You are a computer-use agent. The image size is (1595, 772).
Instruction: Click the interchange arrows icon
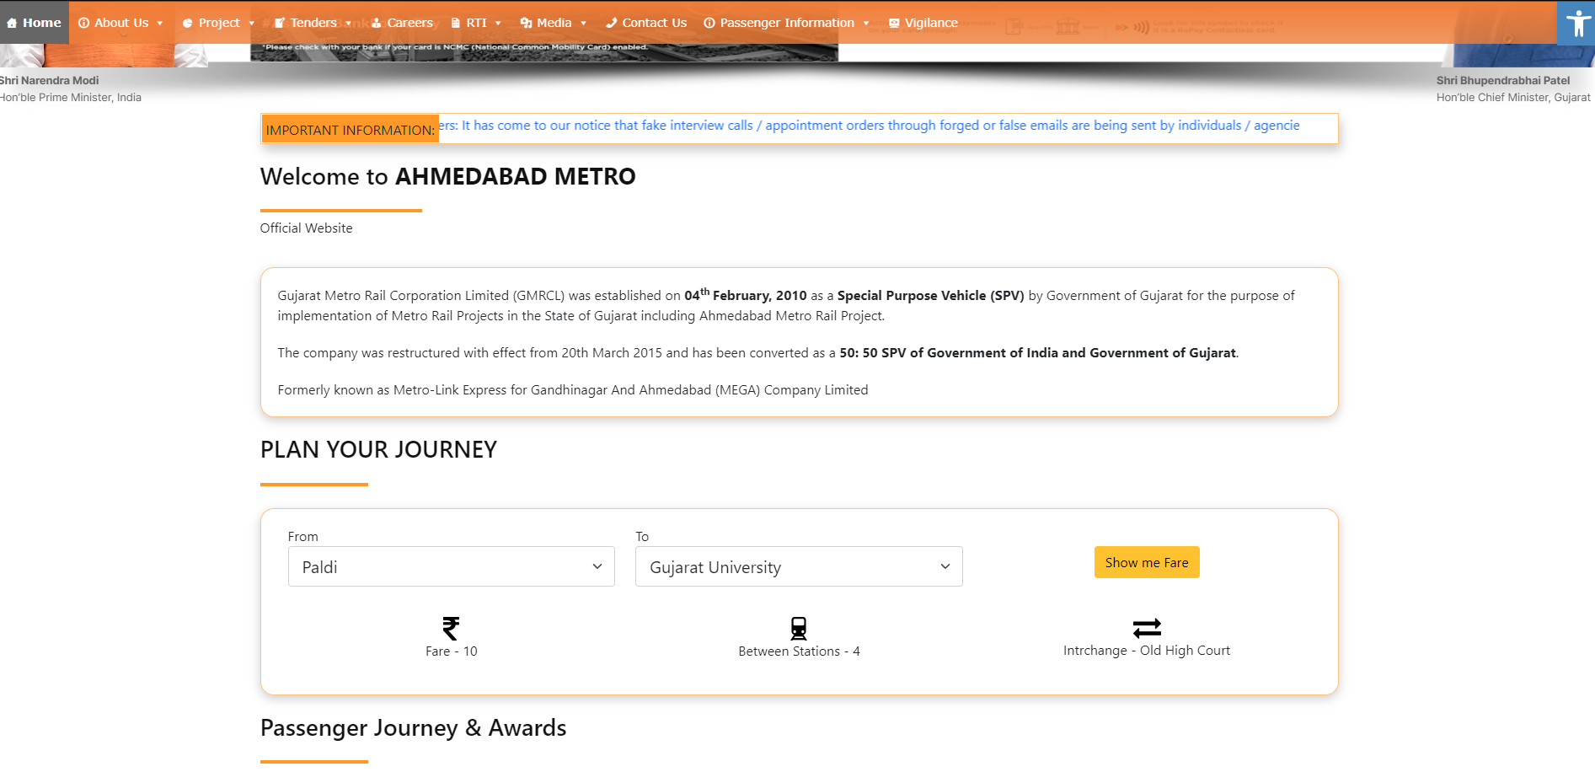(1147, 628)
